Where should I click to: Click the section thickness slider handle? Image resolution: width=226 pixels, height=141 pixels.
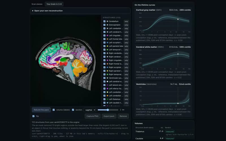108,110
